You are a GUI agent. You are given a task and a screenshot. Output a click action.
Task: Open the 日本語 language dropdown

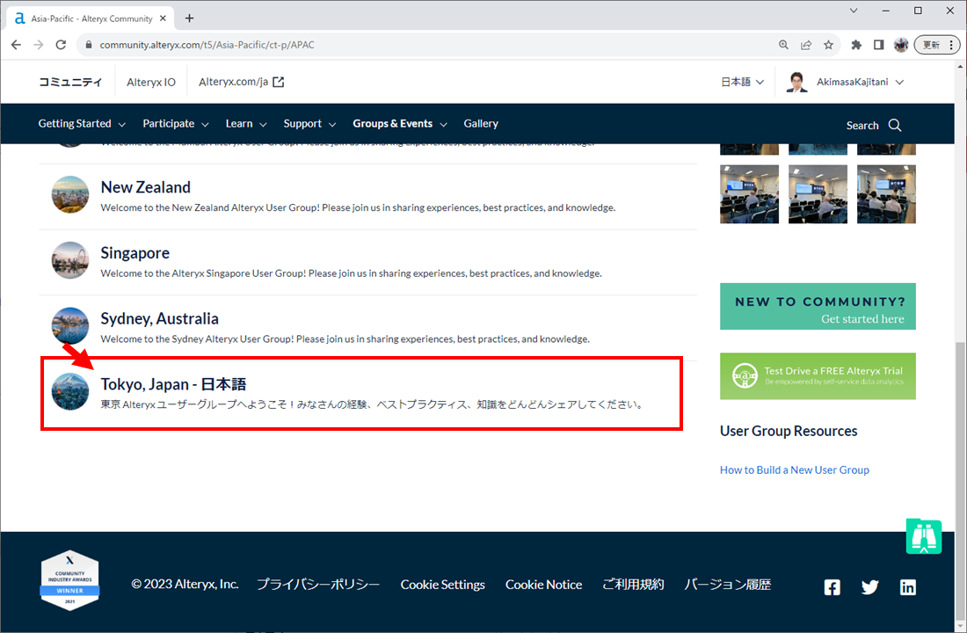coord(742,82)
